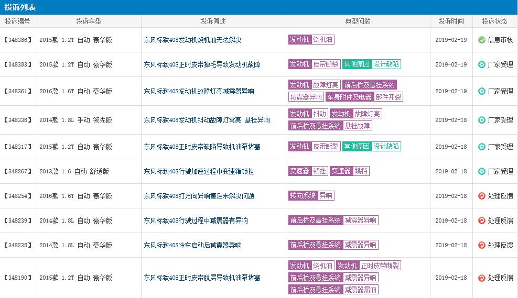This screenshot has width=518, height=298.
Task: Click the date 2019-02-18 in row 348267
Action: point(451,171)
